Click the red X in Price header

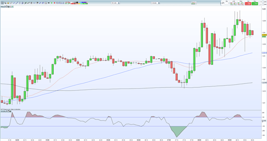pyautogui.click(x=10, y=7)
